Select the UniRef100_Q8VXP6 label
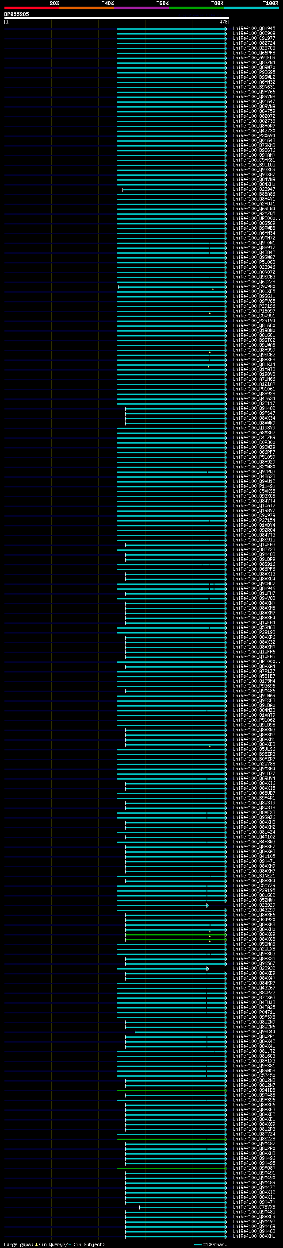Viewport: 283px width, 1248px height. [254, 637]
